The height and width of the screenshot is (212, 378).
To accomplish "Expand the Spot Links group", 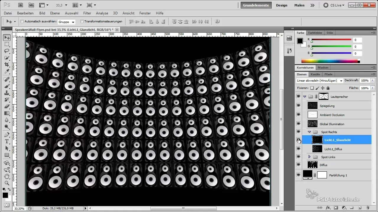I will (309, 157).
